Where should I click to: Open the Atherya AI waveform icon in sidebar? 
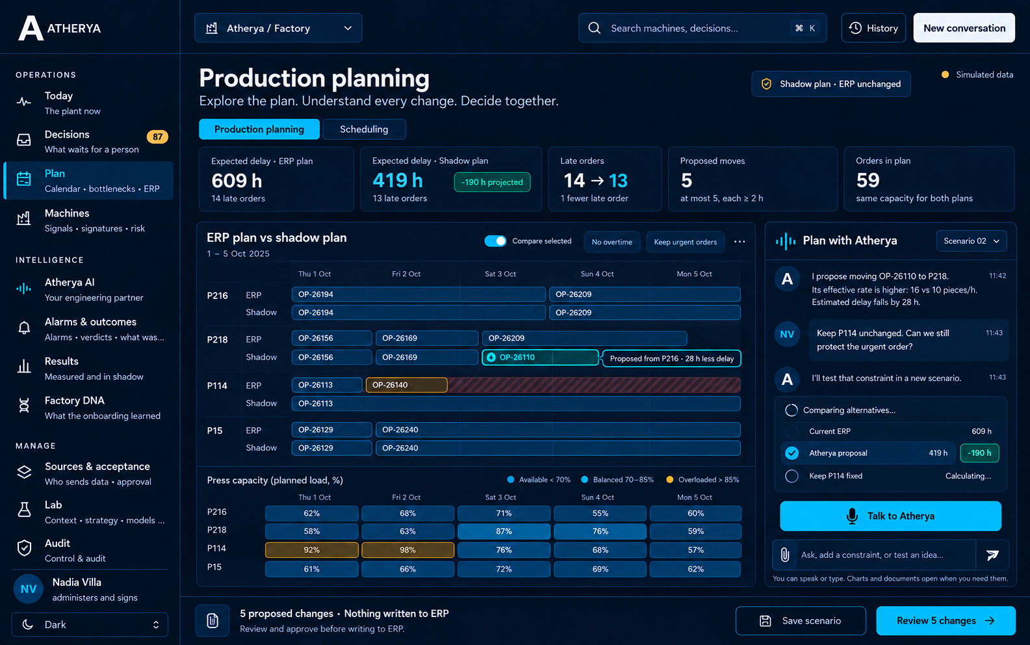tap(24, 289)
